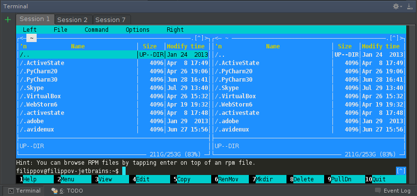Select /.Skype in right panel
This screenshot has height=196, width=417.
click(309, 88)
